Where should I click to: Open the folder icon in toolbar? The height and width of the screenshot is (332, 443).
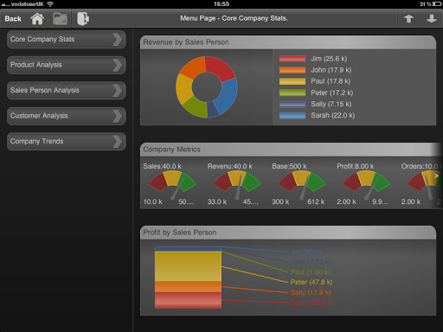(60, 19)
